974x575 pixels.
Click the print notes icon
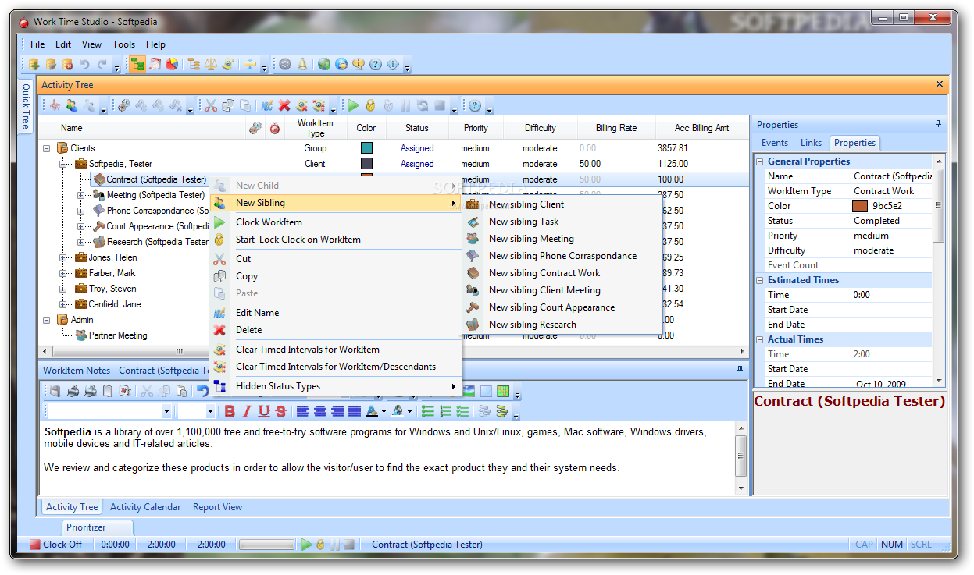point(73,391)
